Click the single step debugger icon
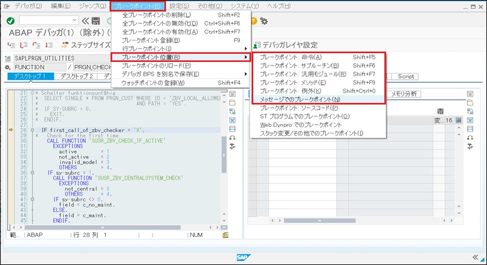The width and height of the screenshot is (487, 265). coord(11,45)
